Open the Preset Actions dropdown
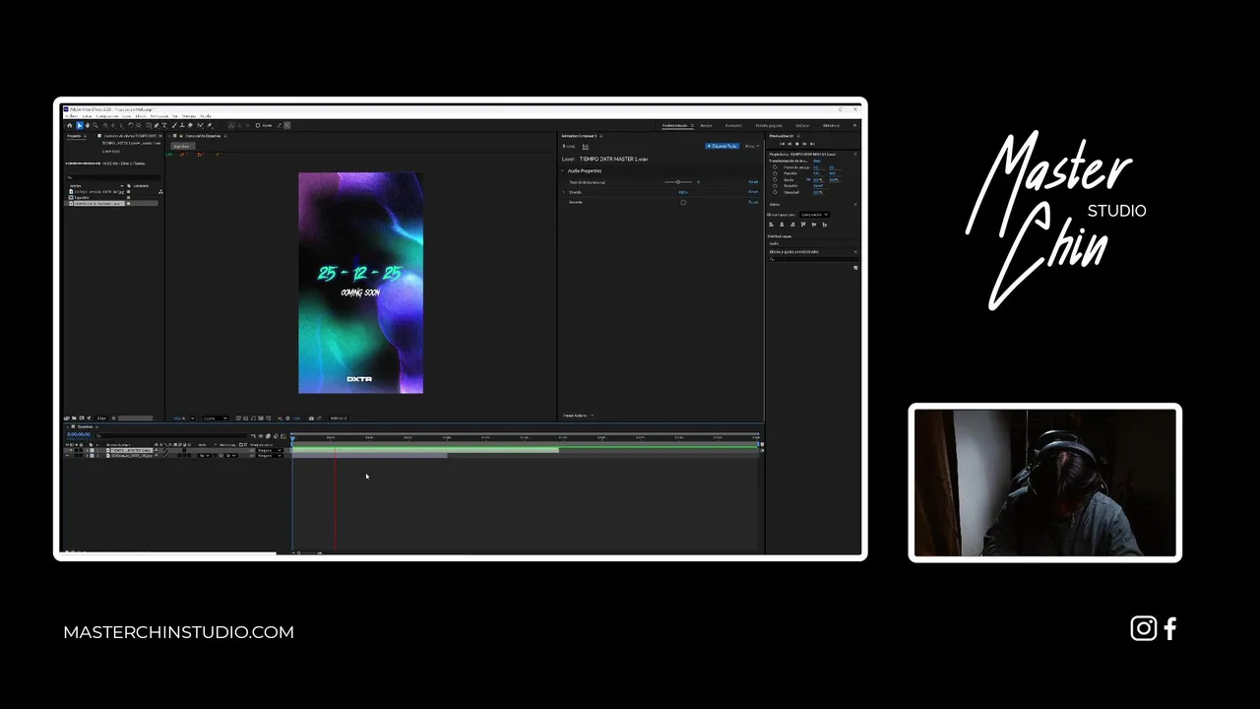1260x709 pixels. point(579,416)
